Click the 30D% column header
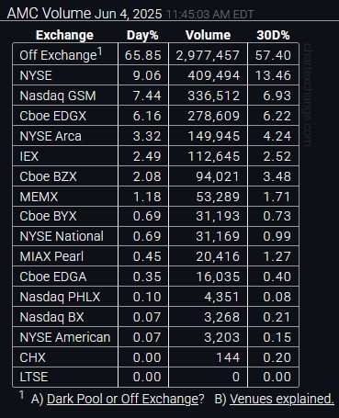339x418 pixels. [x=273, y=35]
